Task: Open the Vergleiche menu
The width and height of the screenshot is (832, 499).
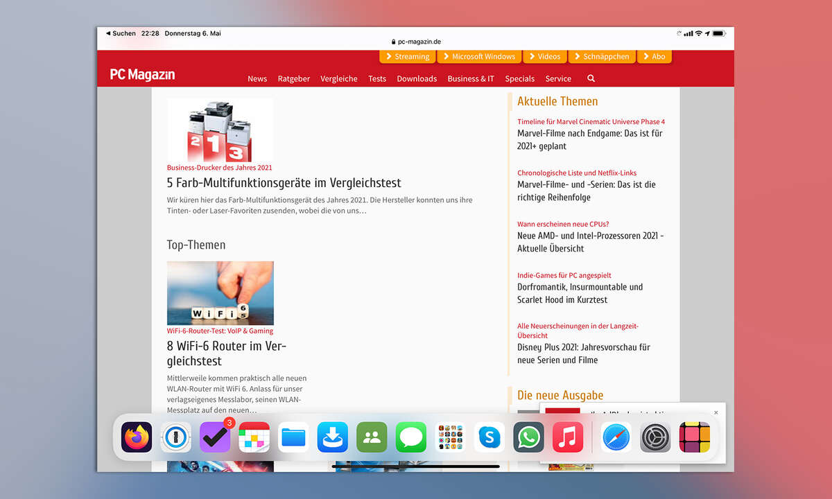Action: pyautogui.click(x=339, y=78)
